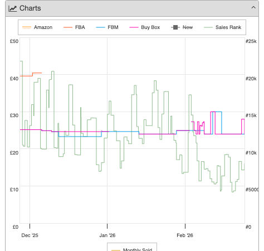Click the #10k rank axis label
The height and width of the screenshot is (251, 264).
pos(251,153)
